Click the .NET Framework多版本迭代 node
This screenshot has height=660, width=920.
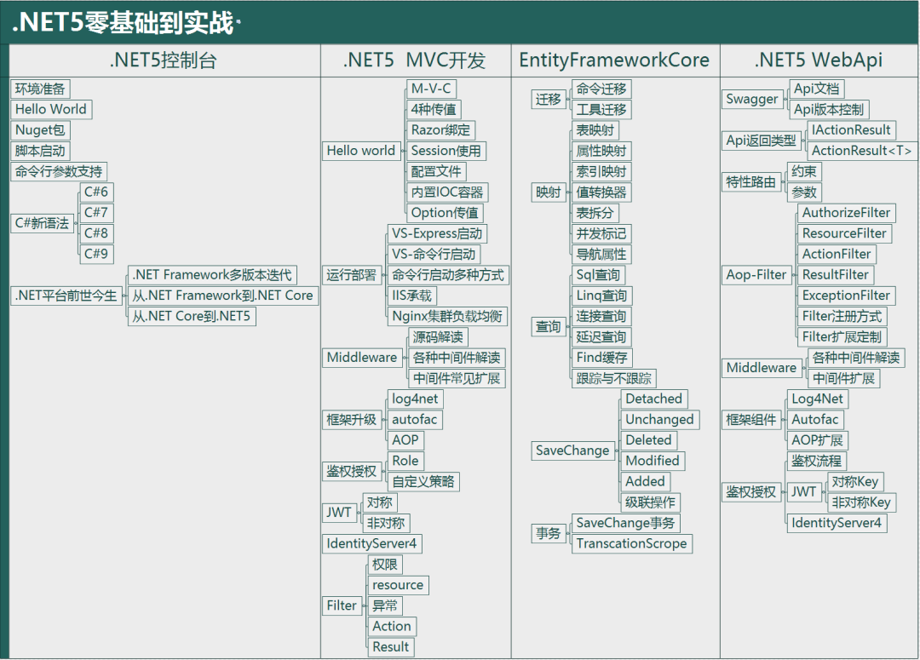[x=212, y=274]
